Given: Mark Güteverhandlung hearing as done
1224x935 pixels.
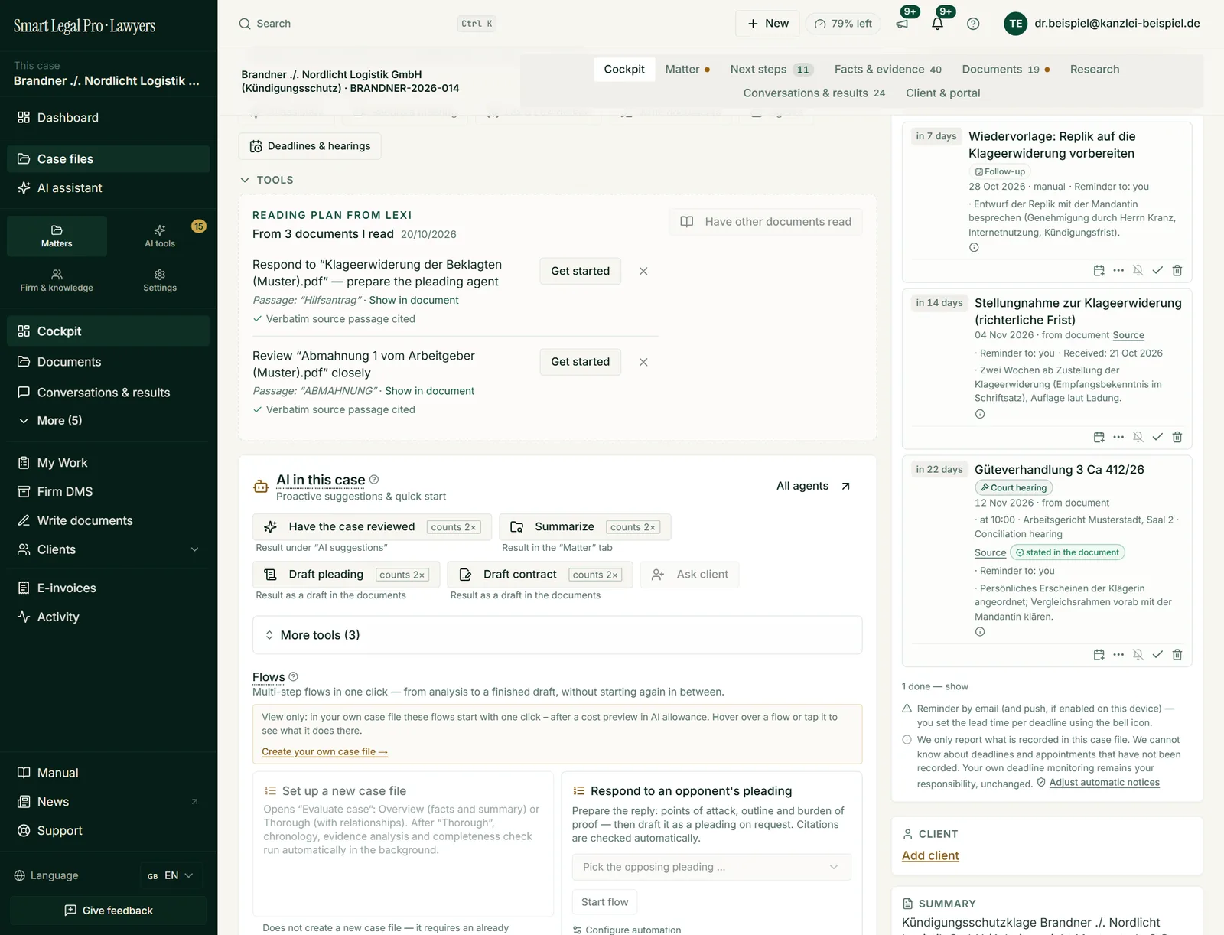Looking at the screenshot, I should [1157, 654].
